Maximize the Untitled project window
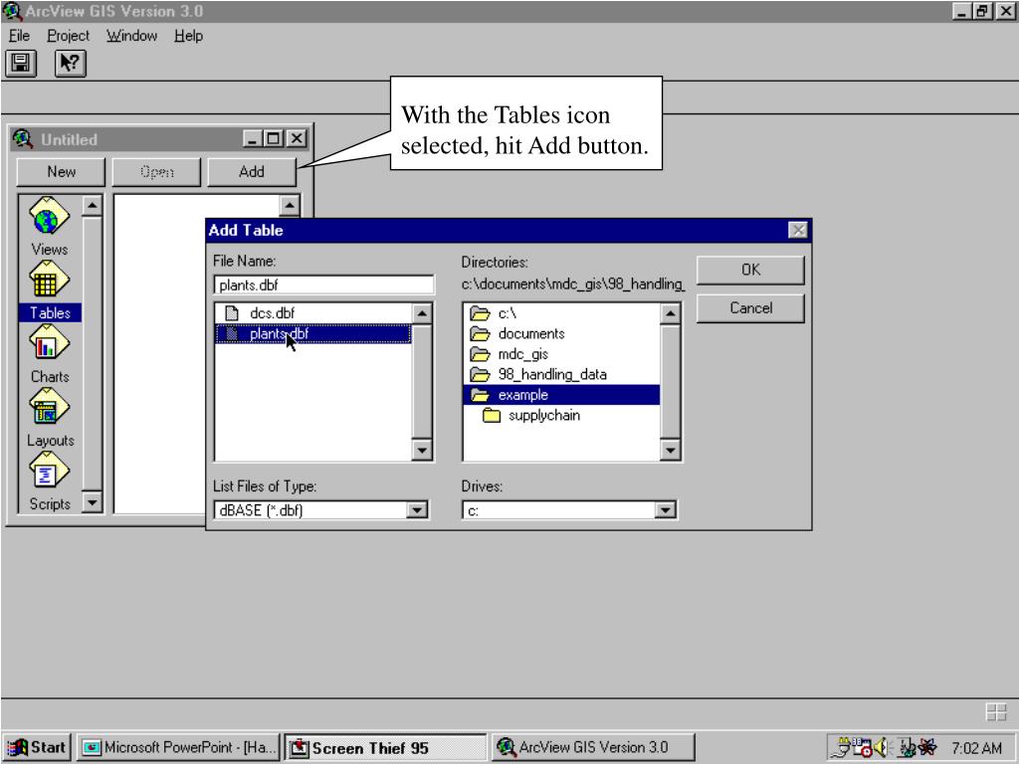 (x=274, y=138)
